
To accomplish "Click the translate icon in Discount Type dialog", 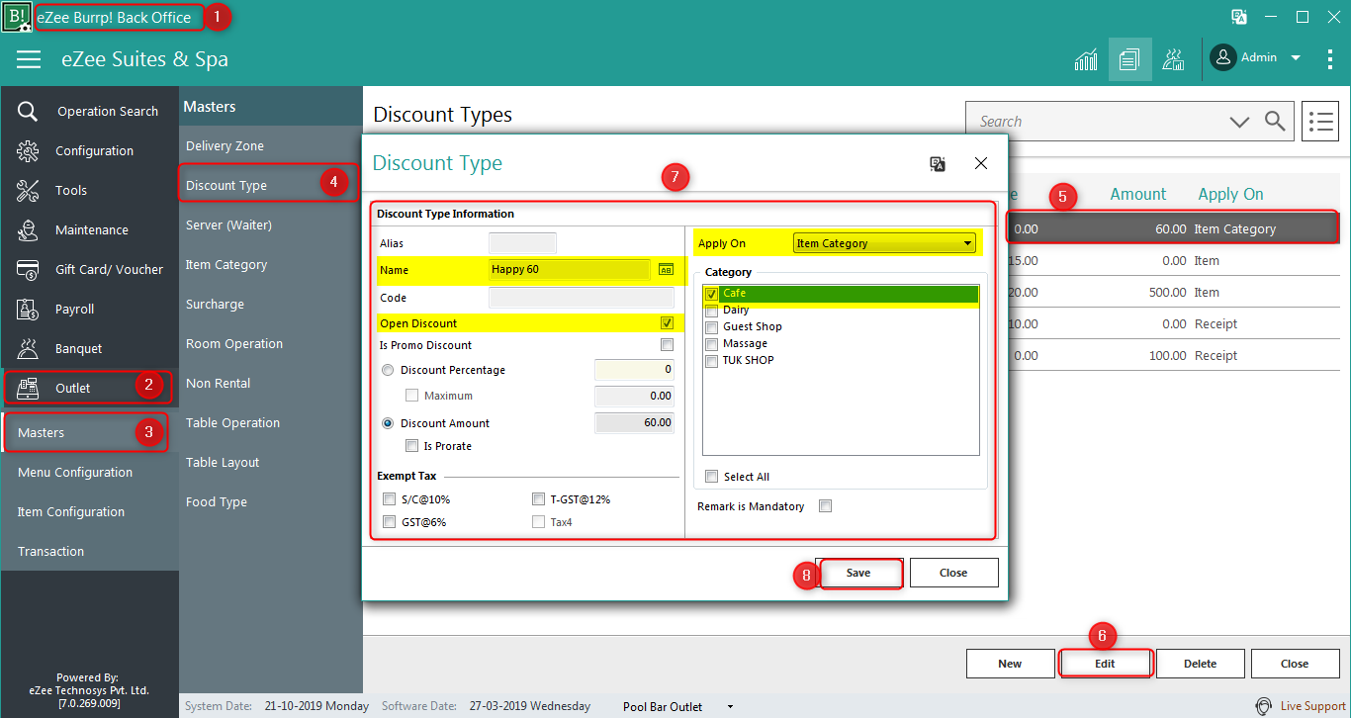I will [938, 163].
